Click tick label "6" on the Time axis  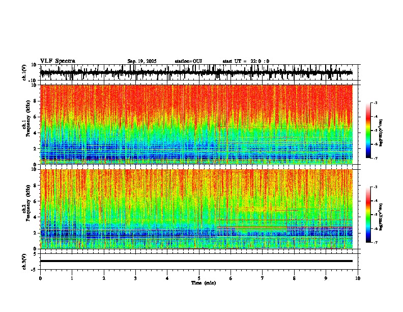coord(231,278)
